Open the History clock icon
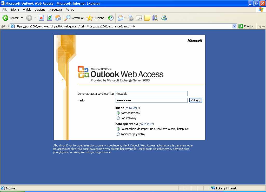Screen dimensions: 266x192 111,18
